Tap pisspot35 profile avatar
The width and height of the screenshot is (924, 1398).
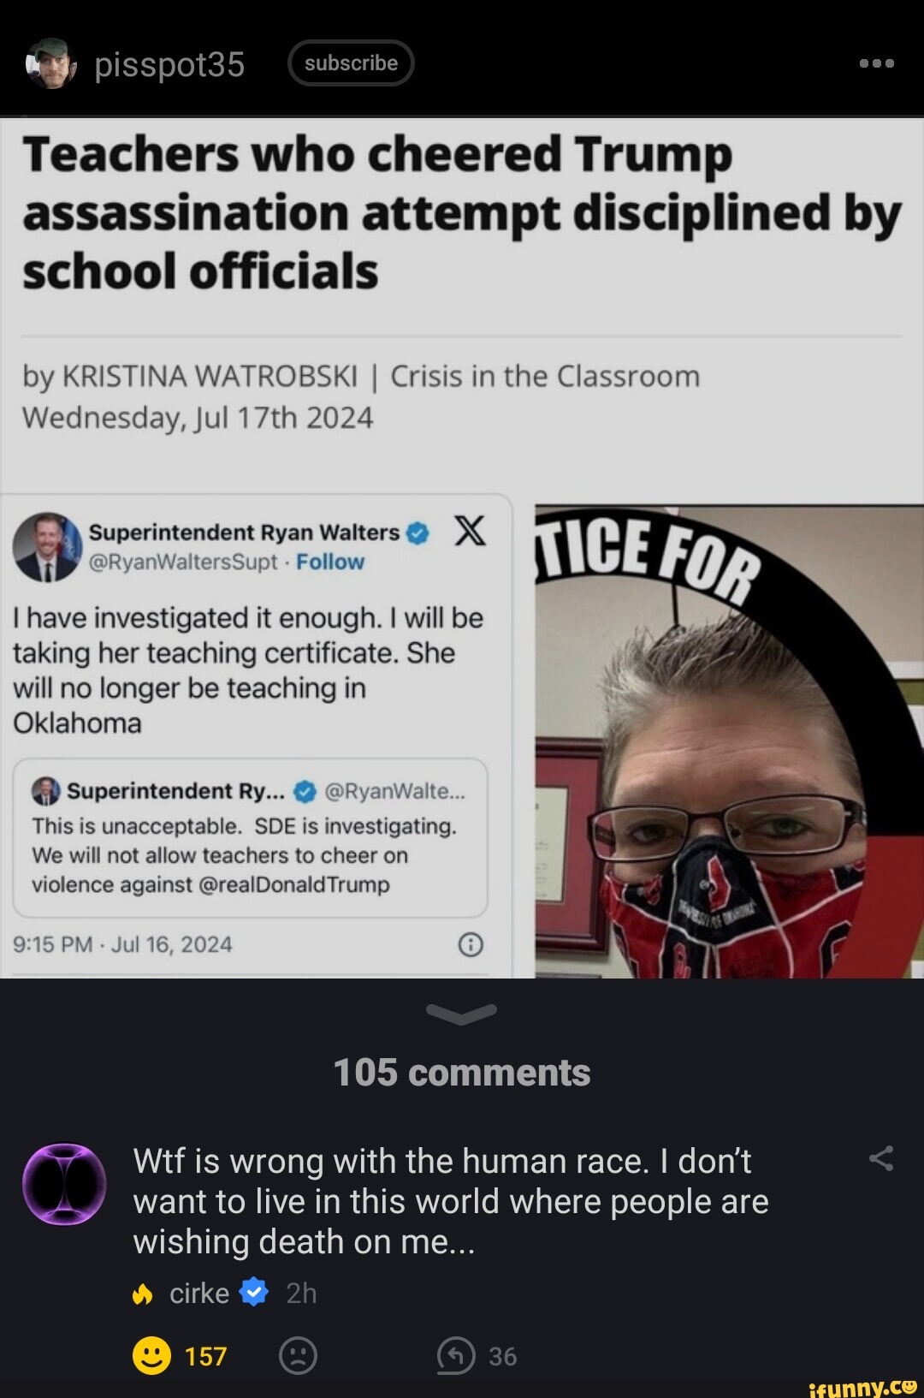51,63
